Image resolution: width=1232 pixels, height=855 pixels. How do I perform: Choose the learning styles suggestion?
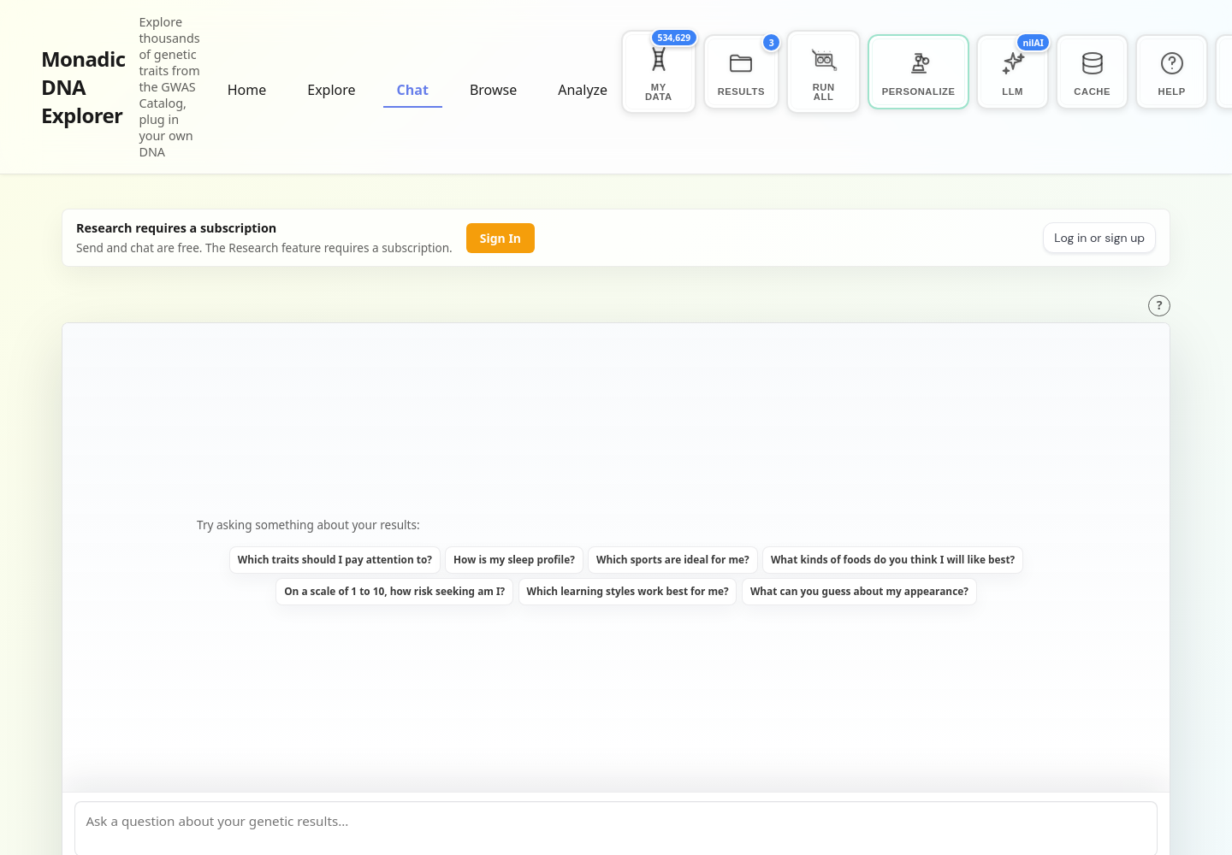627,592
